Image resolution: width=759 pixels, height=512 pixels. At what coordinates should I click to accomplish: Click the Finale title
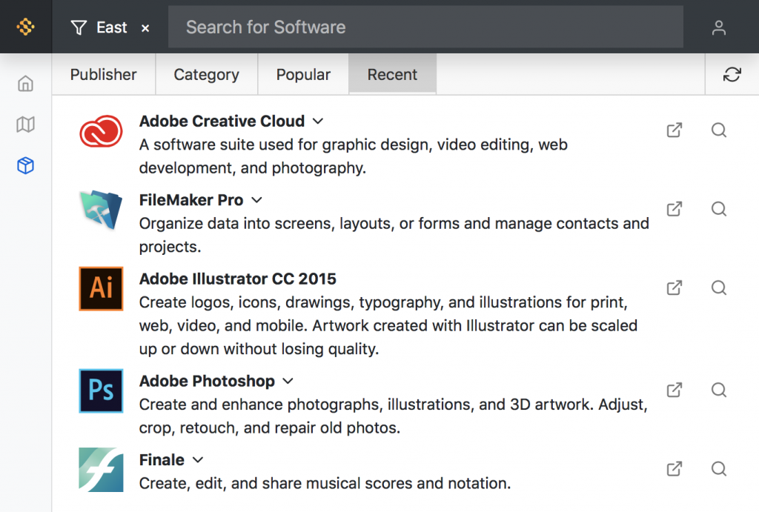[162, 459]
